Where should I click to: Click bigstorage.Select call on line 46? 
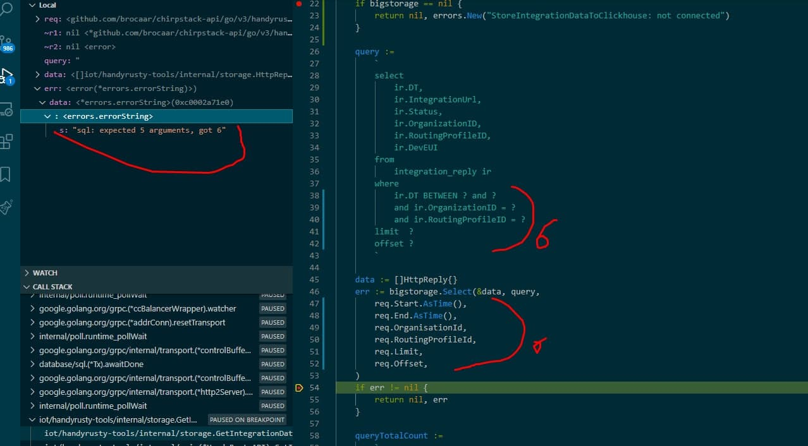pyautogui.click(x=431, y=291)
